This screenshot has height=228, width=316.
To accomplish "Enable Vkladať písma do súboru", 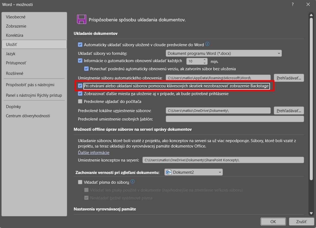I will click(x=80, y=182).
